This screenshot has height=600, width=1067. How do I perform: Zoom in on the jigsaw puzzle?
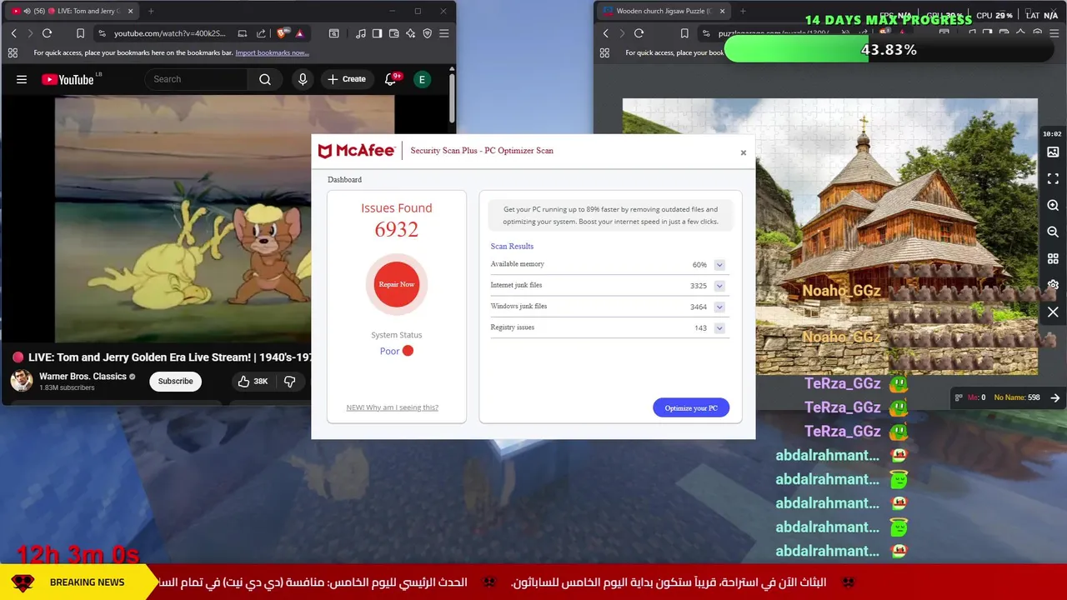point(1053,205)
